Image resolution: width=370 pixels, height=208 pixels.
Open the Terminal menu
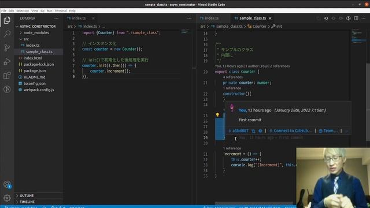pos(61,11)
